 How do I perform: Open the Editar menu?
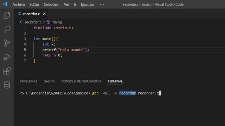pos(34,5)
